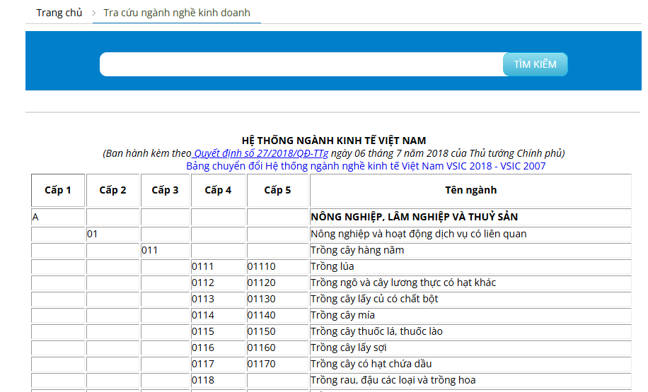The width and height of the screenshot is (648, 392).
Task: Click the Cấp 4 column header
Action: (x=218, y=190)
